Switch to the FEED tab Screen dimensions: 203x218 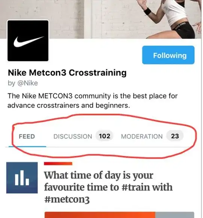click(27, 136)
